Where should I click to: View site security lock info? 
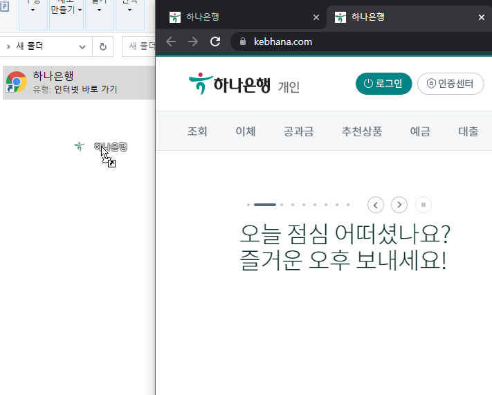coord(243,42)
